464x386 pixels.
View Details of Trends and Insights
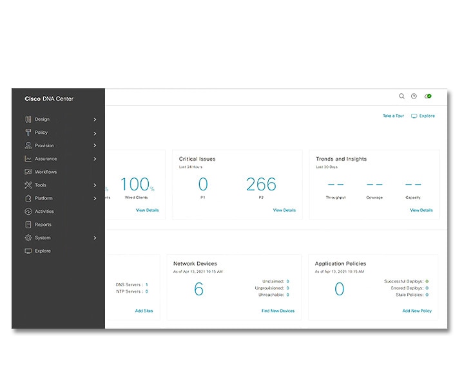[x=421, y=210]
